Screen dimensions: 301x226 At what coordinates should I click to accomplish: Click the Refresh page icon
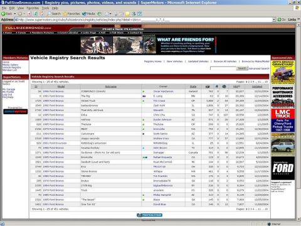(x=36, y=14)
